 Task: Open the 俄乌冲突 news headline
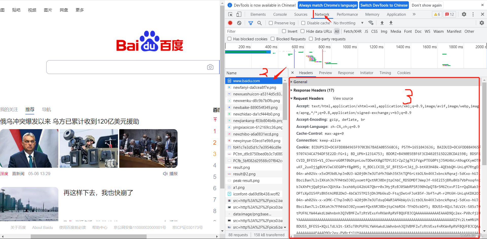point(70,122)
